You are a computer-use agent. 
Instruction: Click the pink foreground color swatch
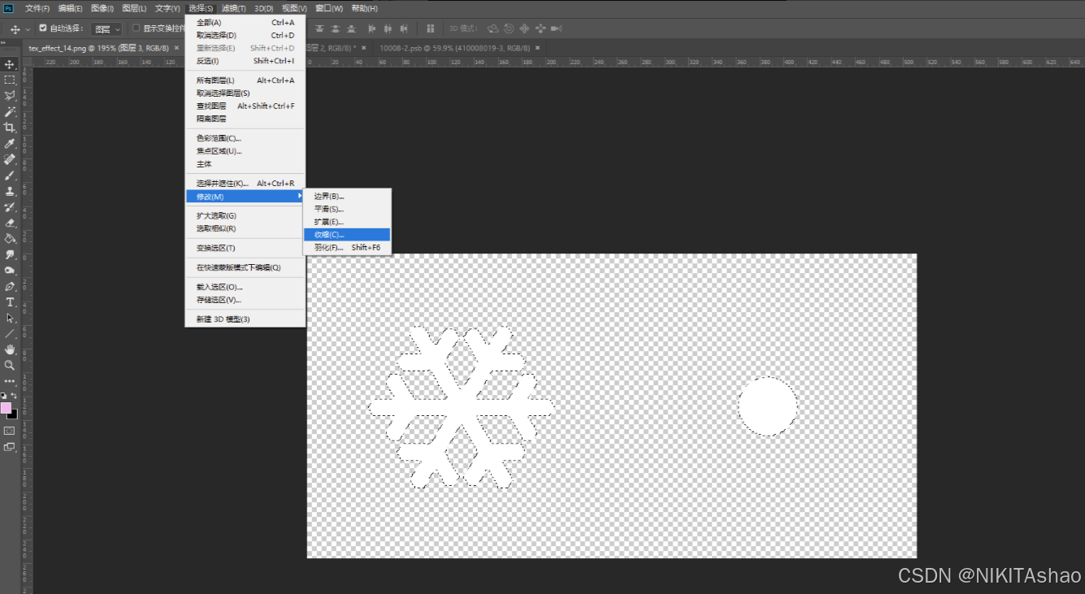tap(6, 407)
